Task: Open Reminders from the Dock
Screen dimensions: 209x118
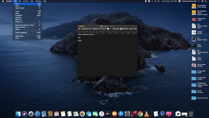Action: pos(70,114)
